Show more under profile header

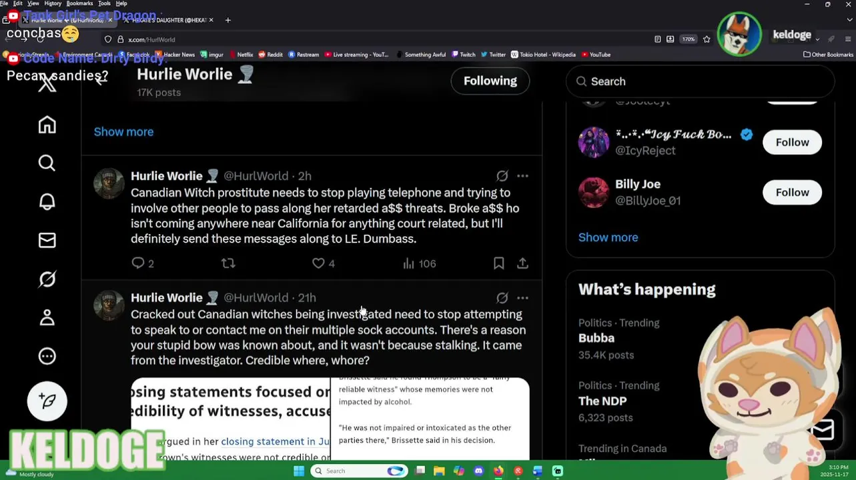[123, 131]
